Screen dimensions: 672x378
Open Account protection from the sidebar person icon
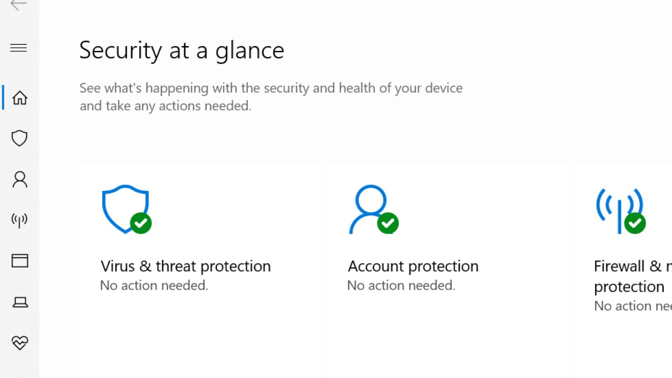tap(20, 179)
